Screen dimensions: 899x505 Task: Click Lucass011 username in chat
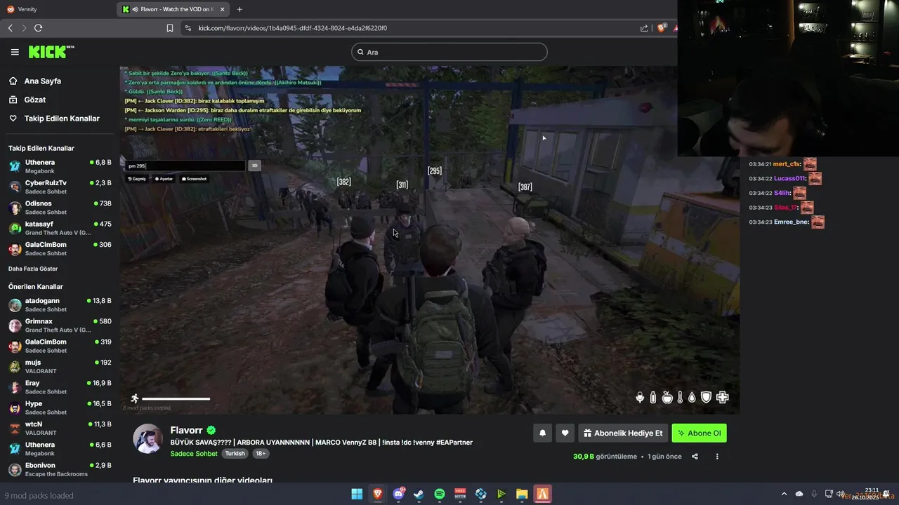pyautogui.click(x=790, y=178)
